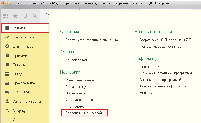Screen dimensions: 201x123
Task: Open Дополнительная информация link
Action: click(163, 86)
